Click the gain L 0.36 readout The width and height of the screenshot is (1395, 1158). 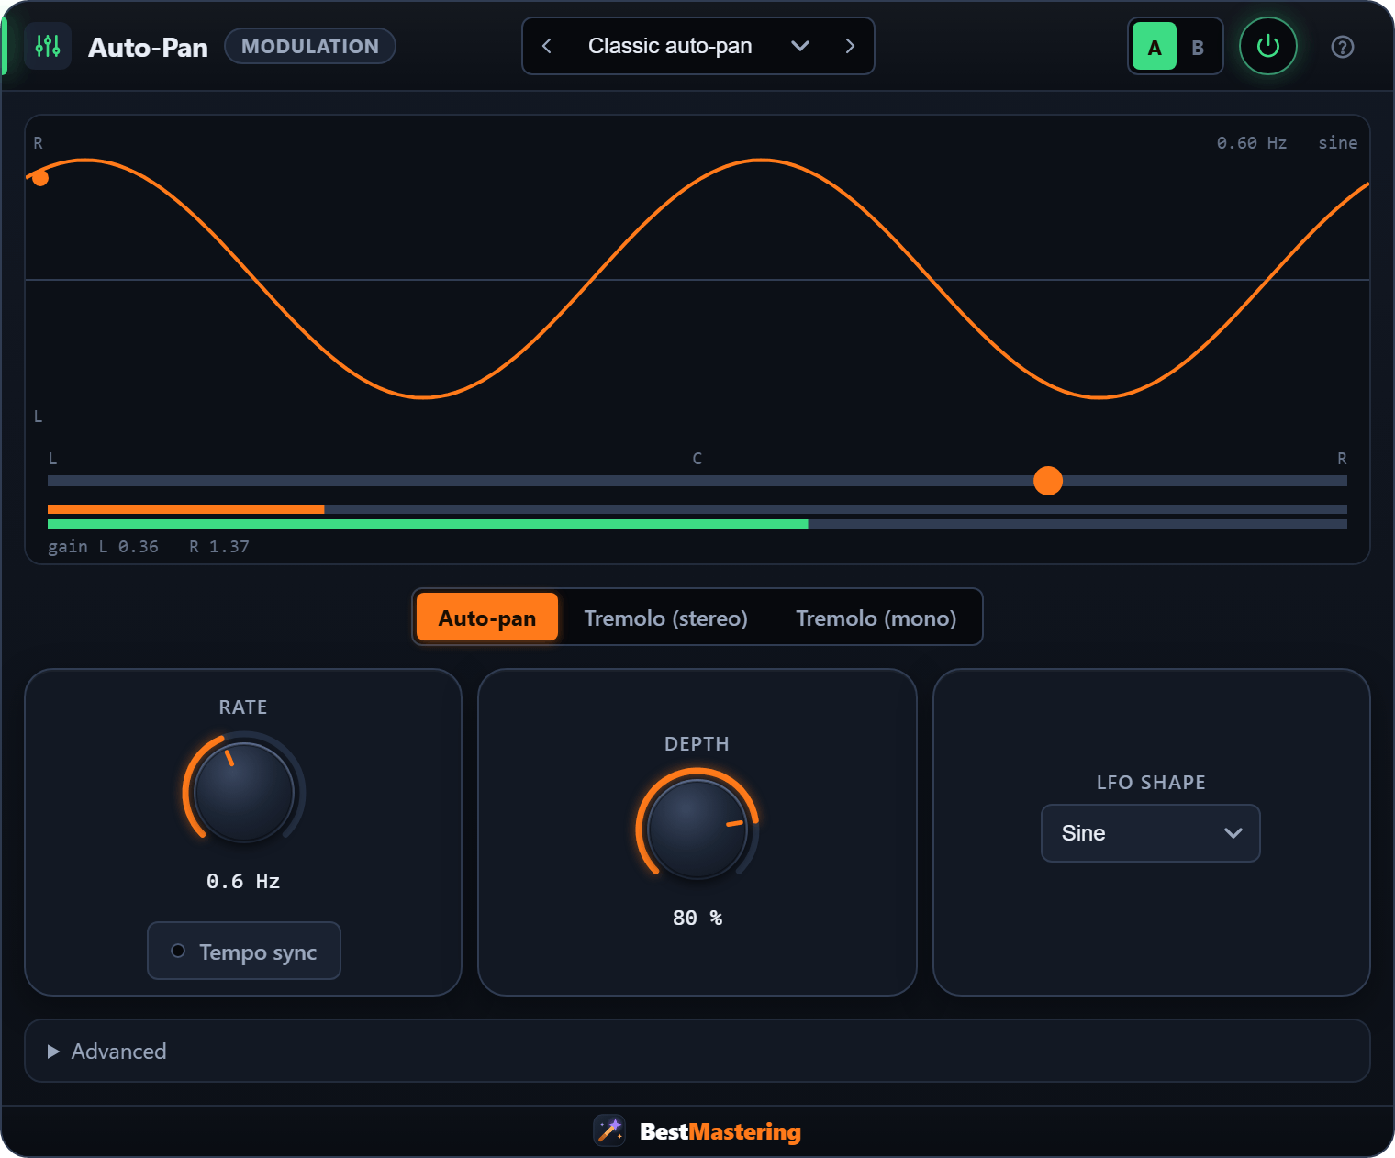(103, 547)
